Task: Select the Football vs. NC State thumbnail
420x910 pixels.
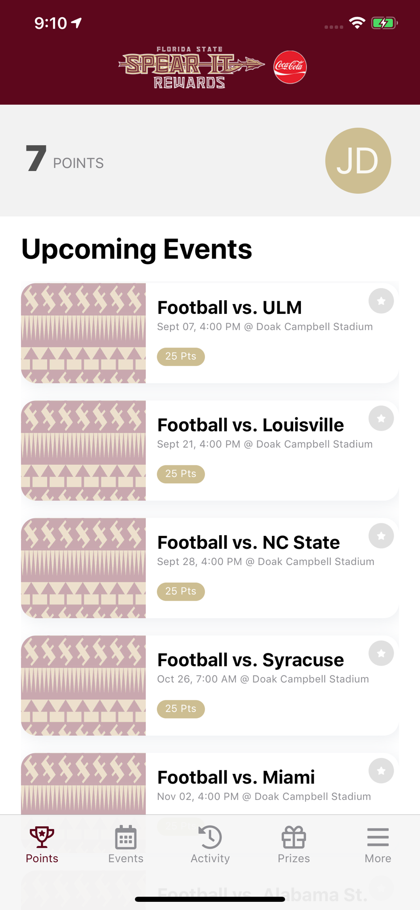Action: pos(84,568)
